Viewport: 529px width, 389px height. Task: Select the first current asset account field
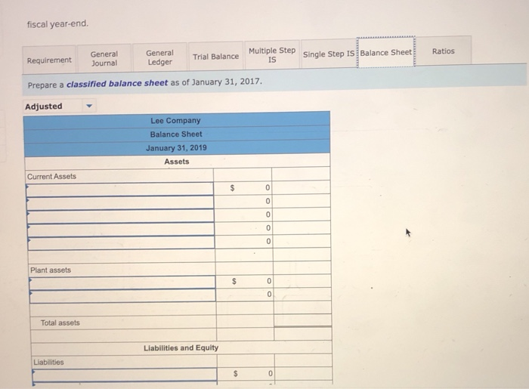[x=119, y=189]
